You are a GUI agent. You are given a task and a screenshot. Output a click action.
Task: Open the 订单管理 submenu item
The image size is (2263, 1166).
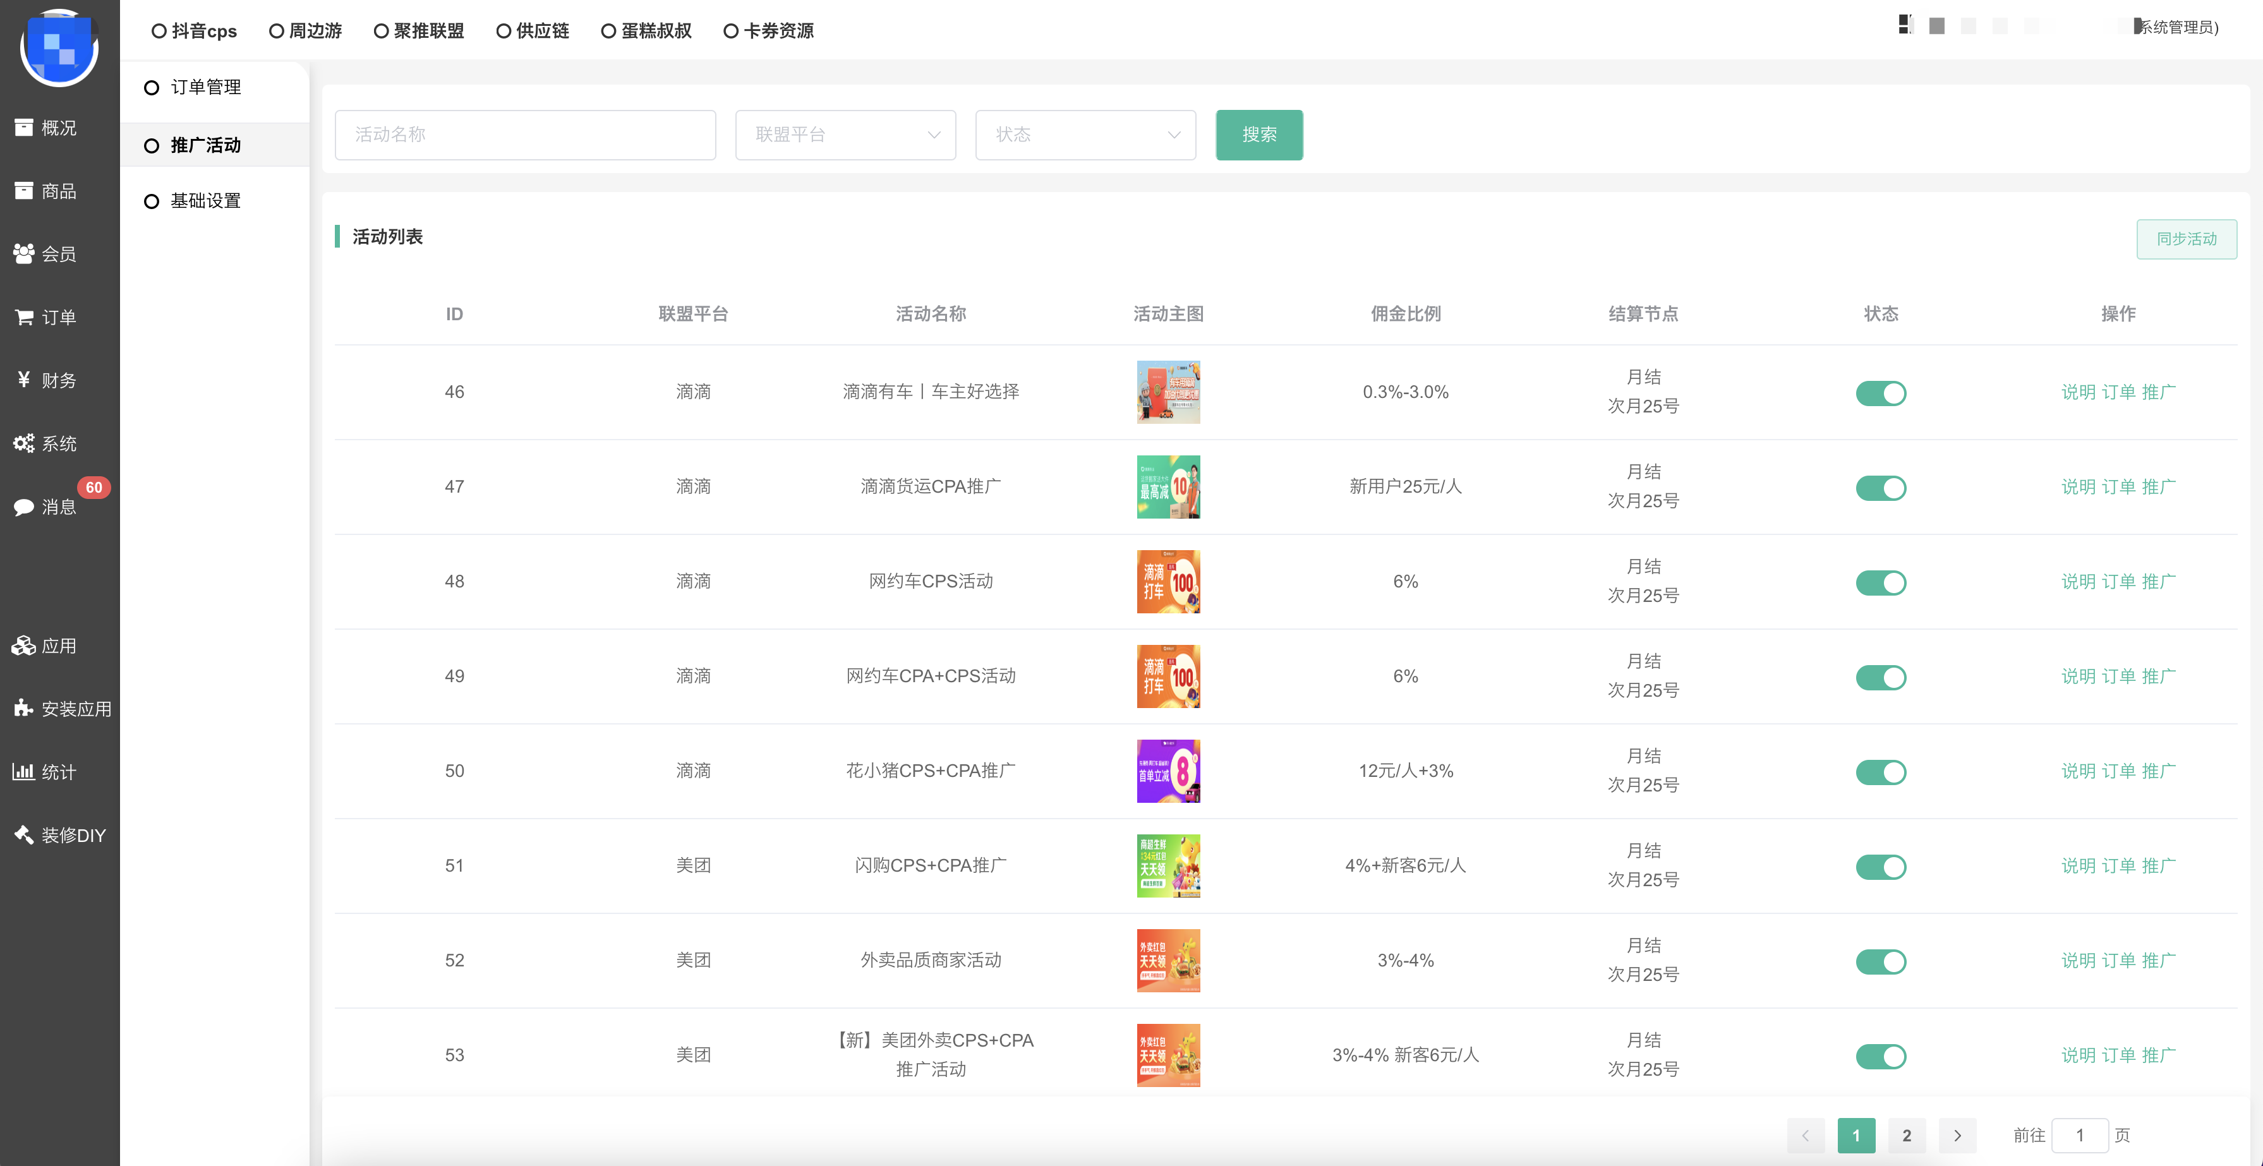pos(205,87)
